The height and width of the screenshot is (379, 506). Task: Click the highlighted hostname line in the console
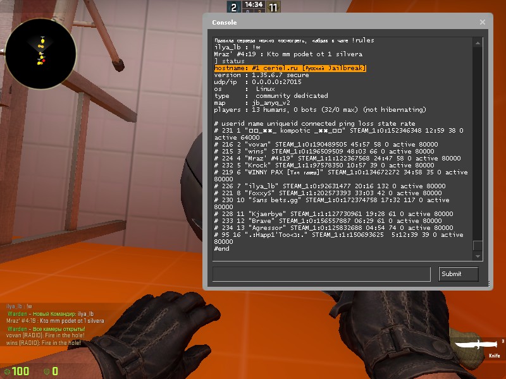coord(290,68)
